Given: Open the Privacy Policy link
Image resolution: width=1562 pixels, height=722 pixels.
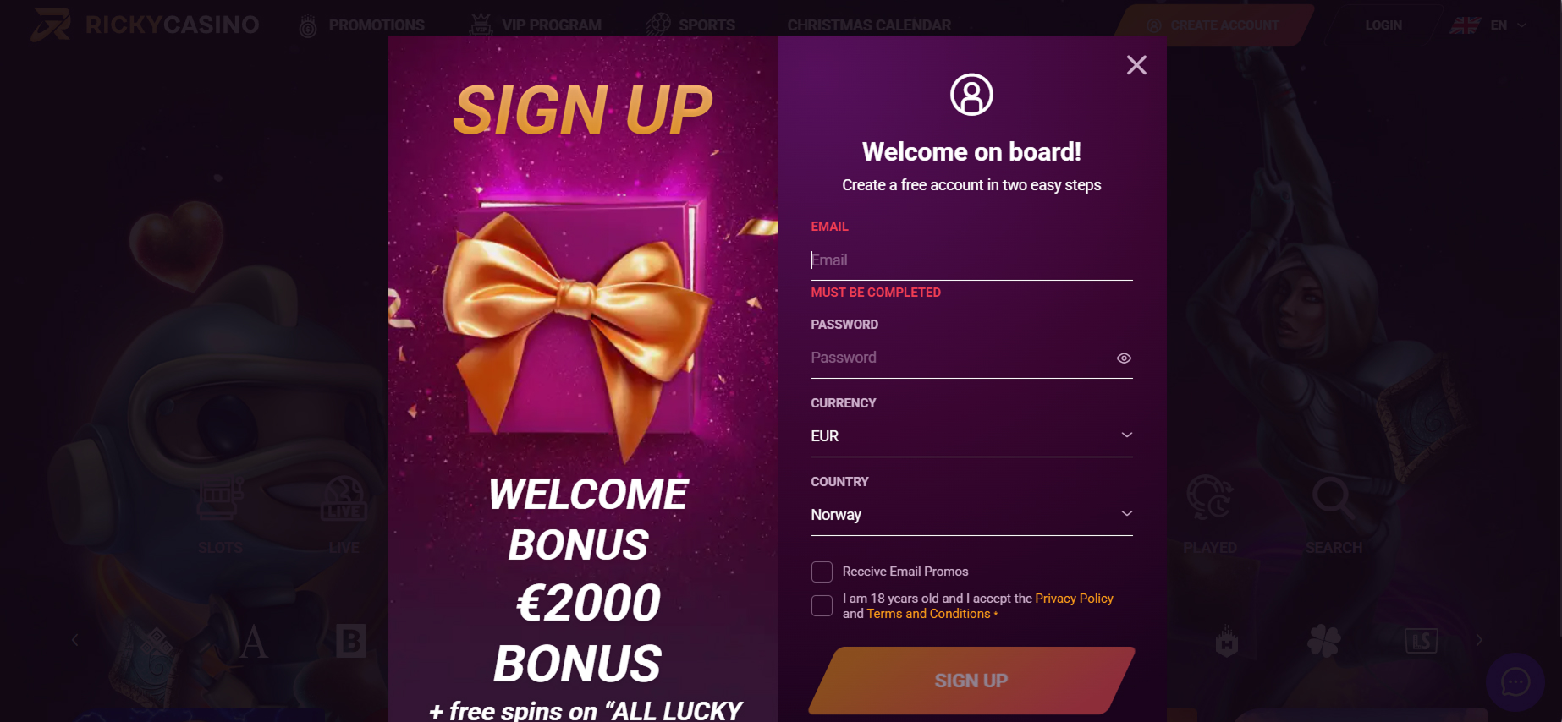Looking at the screenshot, I should click(x=1074, y=599).
